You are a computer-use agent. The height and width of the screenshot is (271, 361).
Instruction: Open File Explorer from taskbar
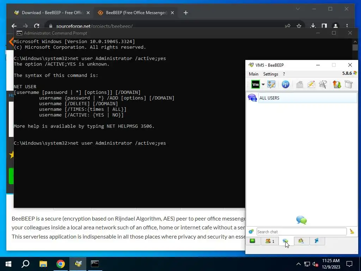(x=43, y=264)
